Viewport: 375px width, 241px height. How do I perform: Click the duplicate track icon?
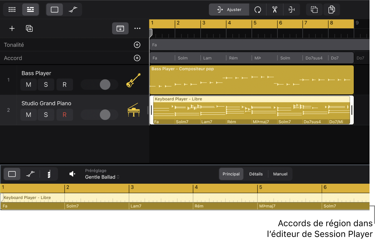click(x=29, y=29)
